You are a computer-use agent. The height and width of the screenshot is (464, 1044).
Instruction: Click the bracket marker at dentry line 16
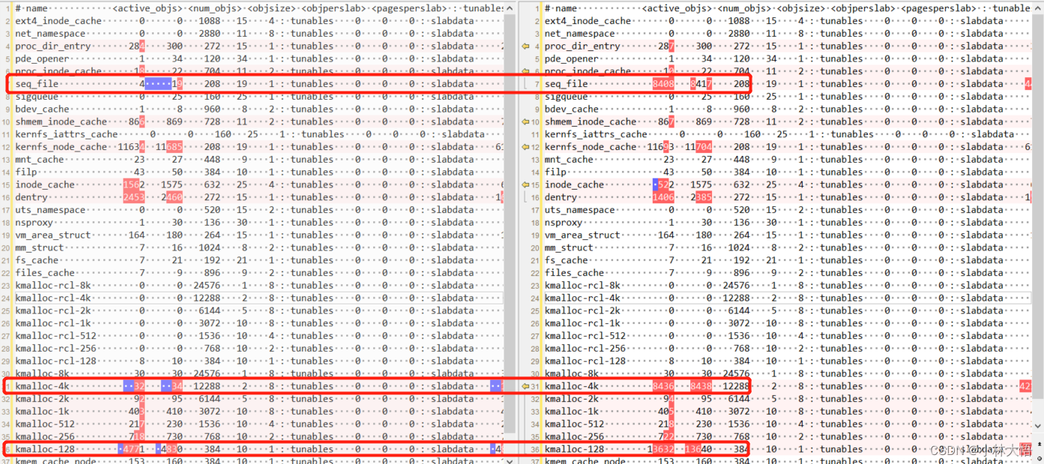[x=527, y=196]
